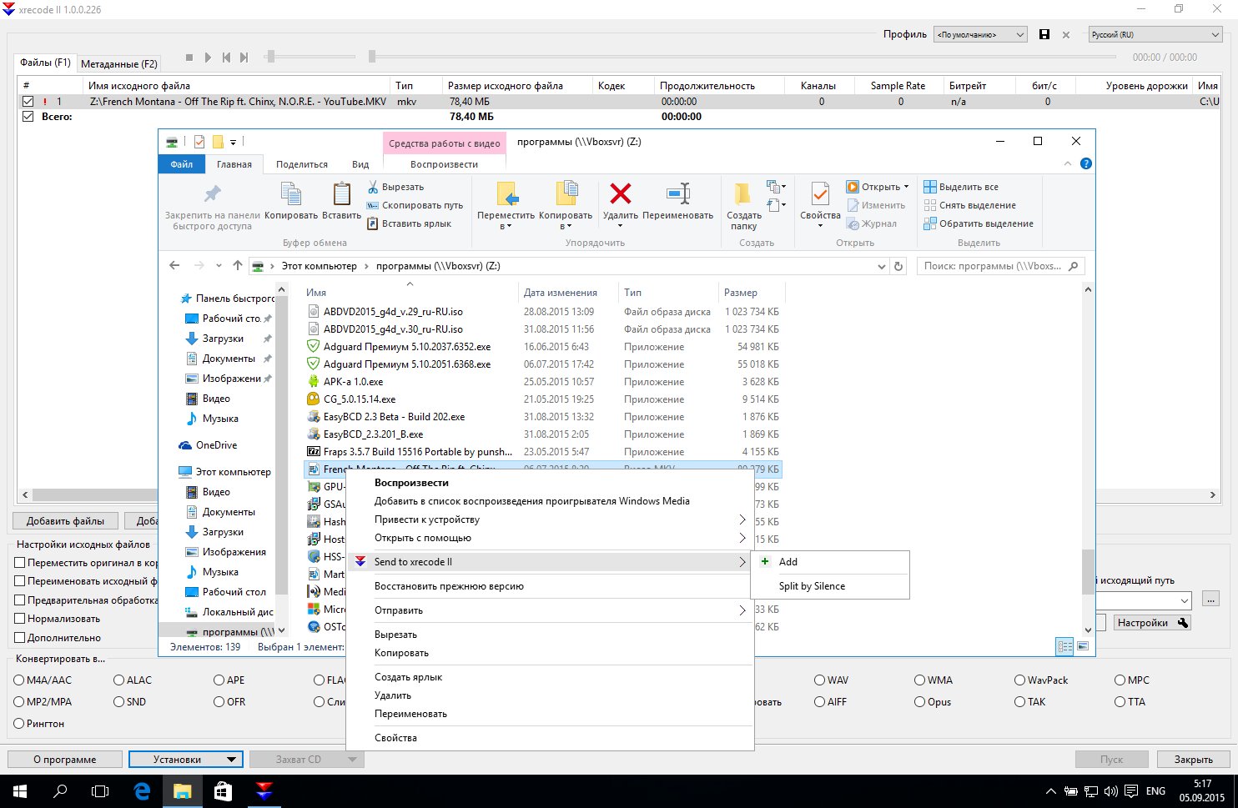Click the Task View taskbar icon
The image size is (1238, 808).
pos(100,791)
